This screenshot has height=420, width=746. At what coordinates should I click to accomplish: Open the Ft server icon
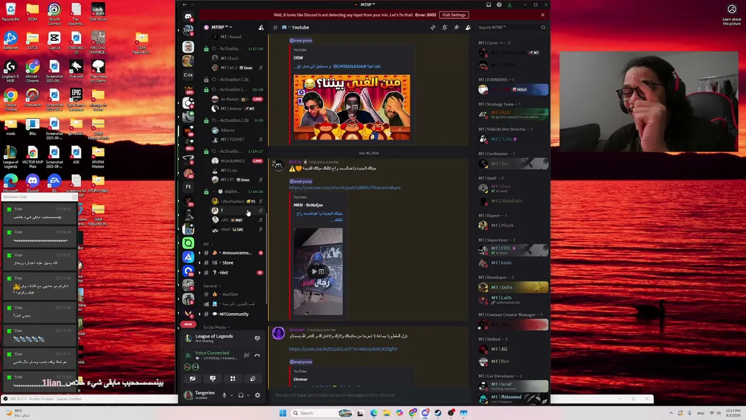coord(188,187)
